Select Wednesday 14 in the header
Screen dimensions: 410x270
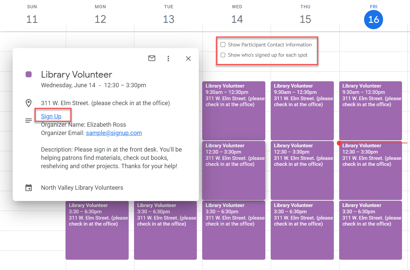[237, 19]
